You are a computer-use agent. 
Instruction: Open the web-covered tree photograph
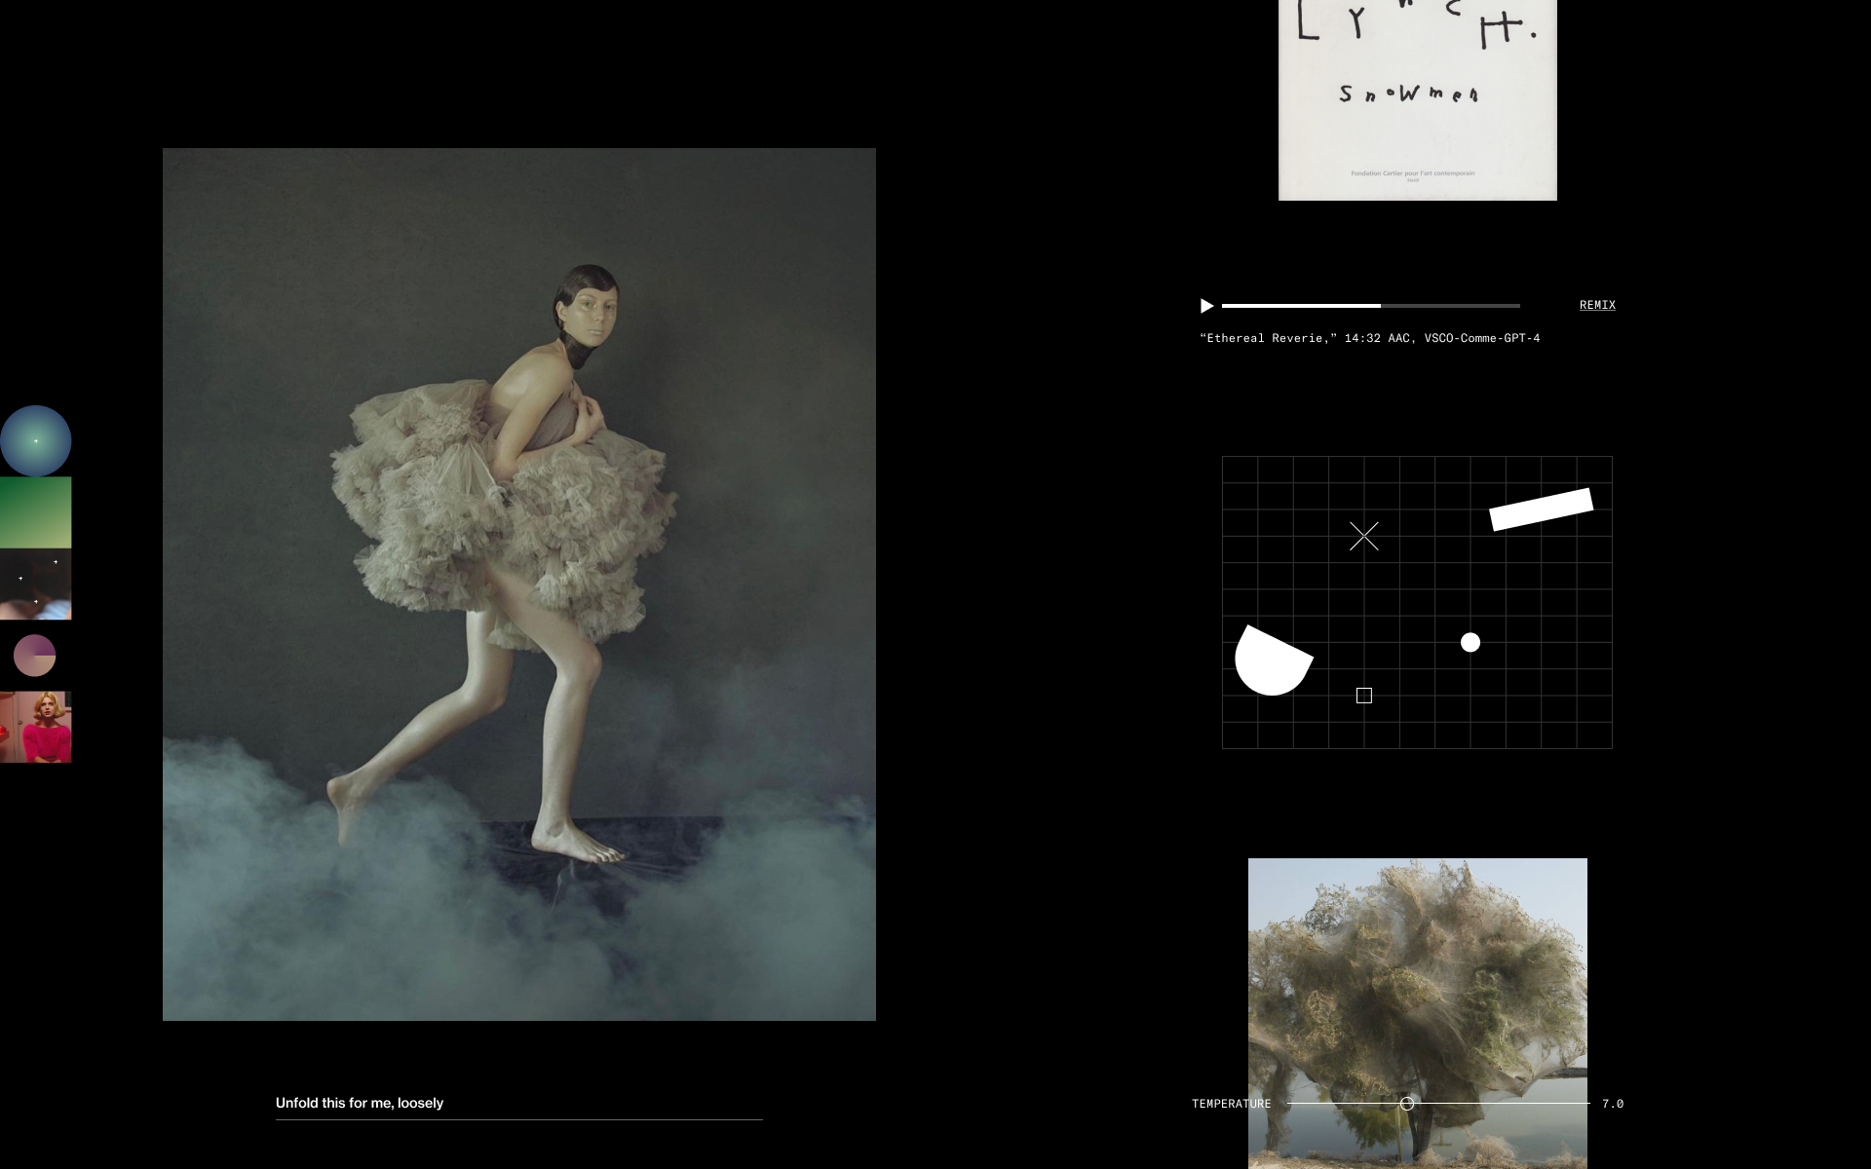1417,984
